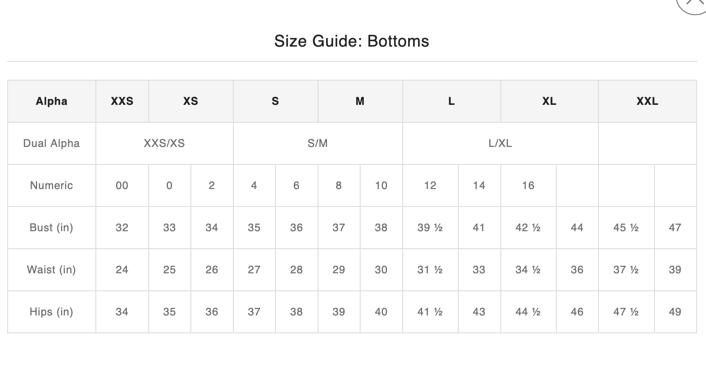Click the S/M dual alpha cell

(318, 143)
